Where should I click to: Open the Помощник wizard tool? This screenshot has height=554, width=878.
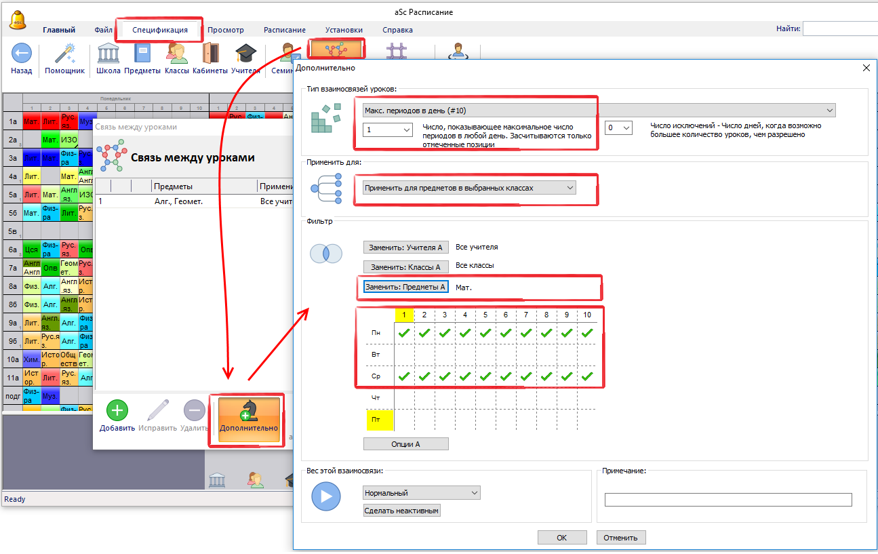(64, 55)
